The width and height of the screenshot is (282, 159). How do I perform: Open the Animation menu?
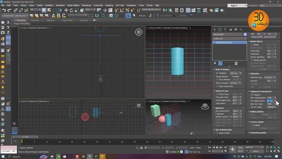click(x=60, y=5)
